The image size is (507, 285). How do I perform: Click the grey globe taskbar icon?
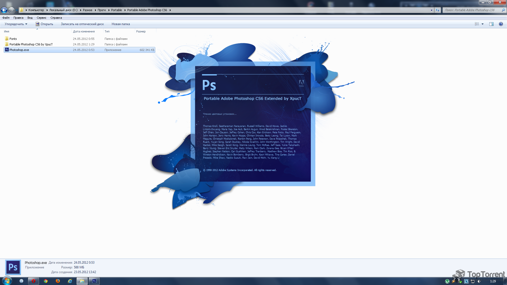click(x=21, y=281)
